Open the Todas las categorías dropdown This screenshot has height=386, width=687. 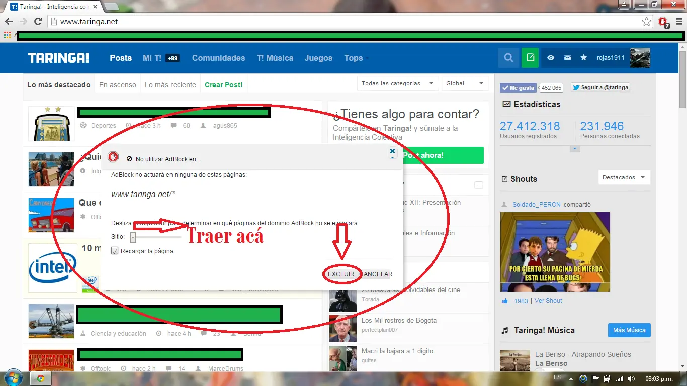397,83
